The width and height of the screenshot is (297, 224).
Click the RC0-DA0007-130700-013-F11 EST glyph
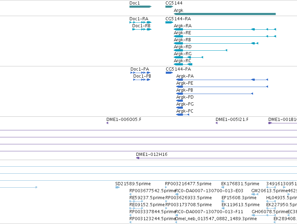[x=177, y=215]
